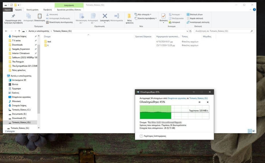Open Downloads (F:) drive in sidebar
Image resolution: width=265 pixels, height=163 pixels.
[19, 118]
